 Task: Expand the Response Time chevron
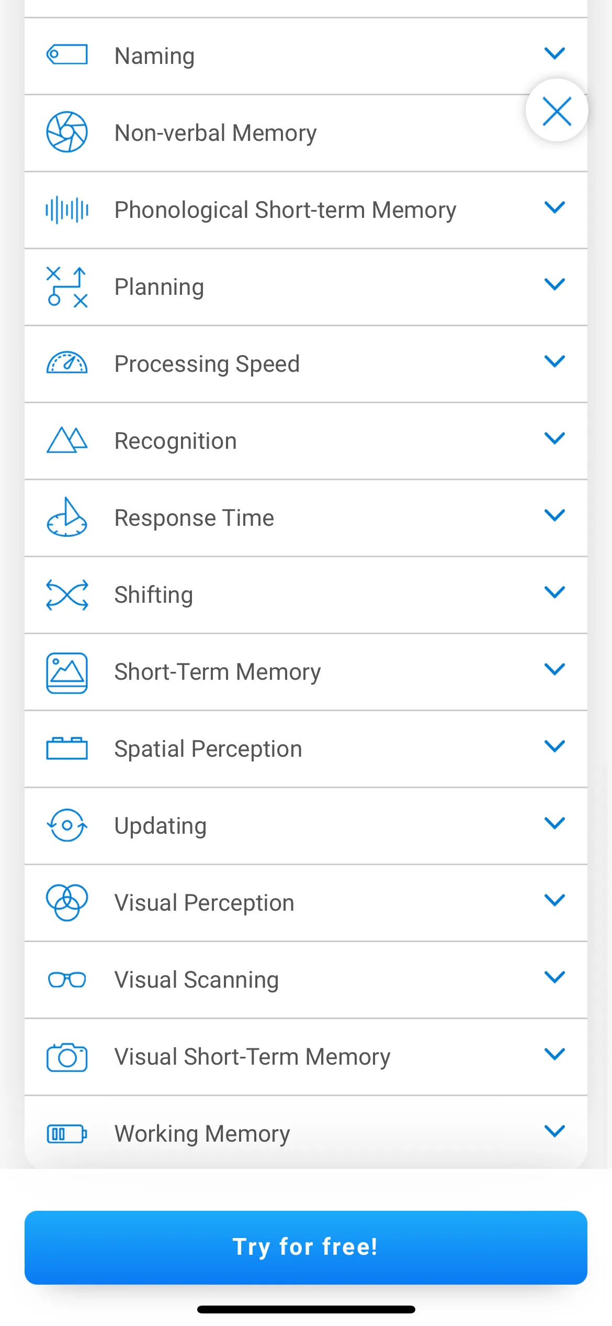(x=554, y=515)
